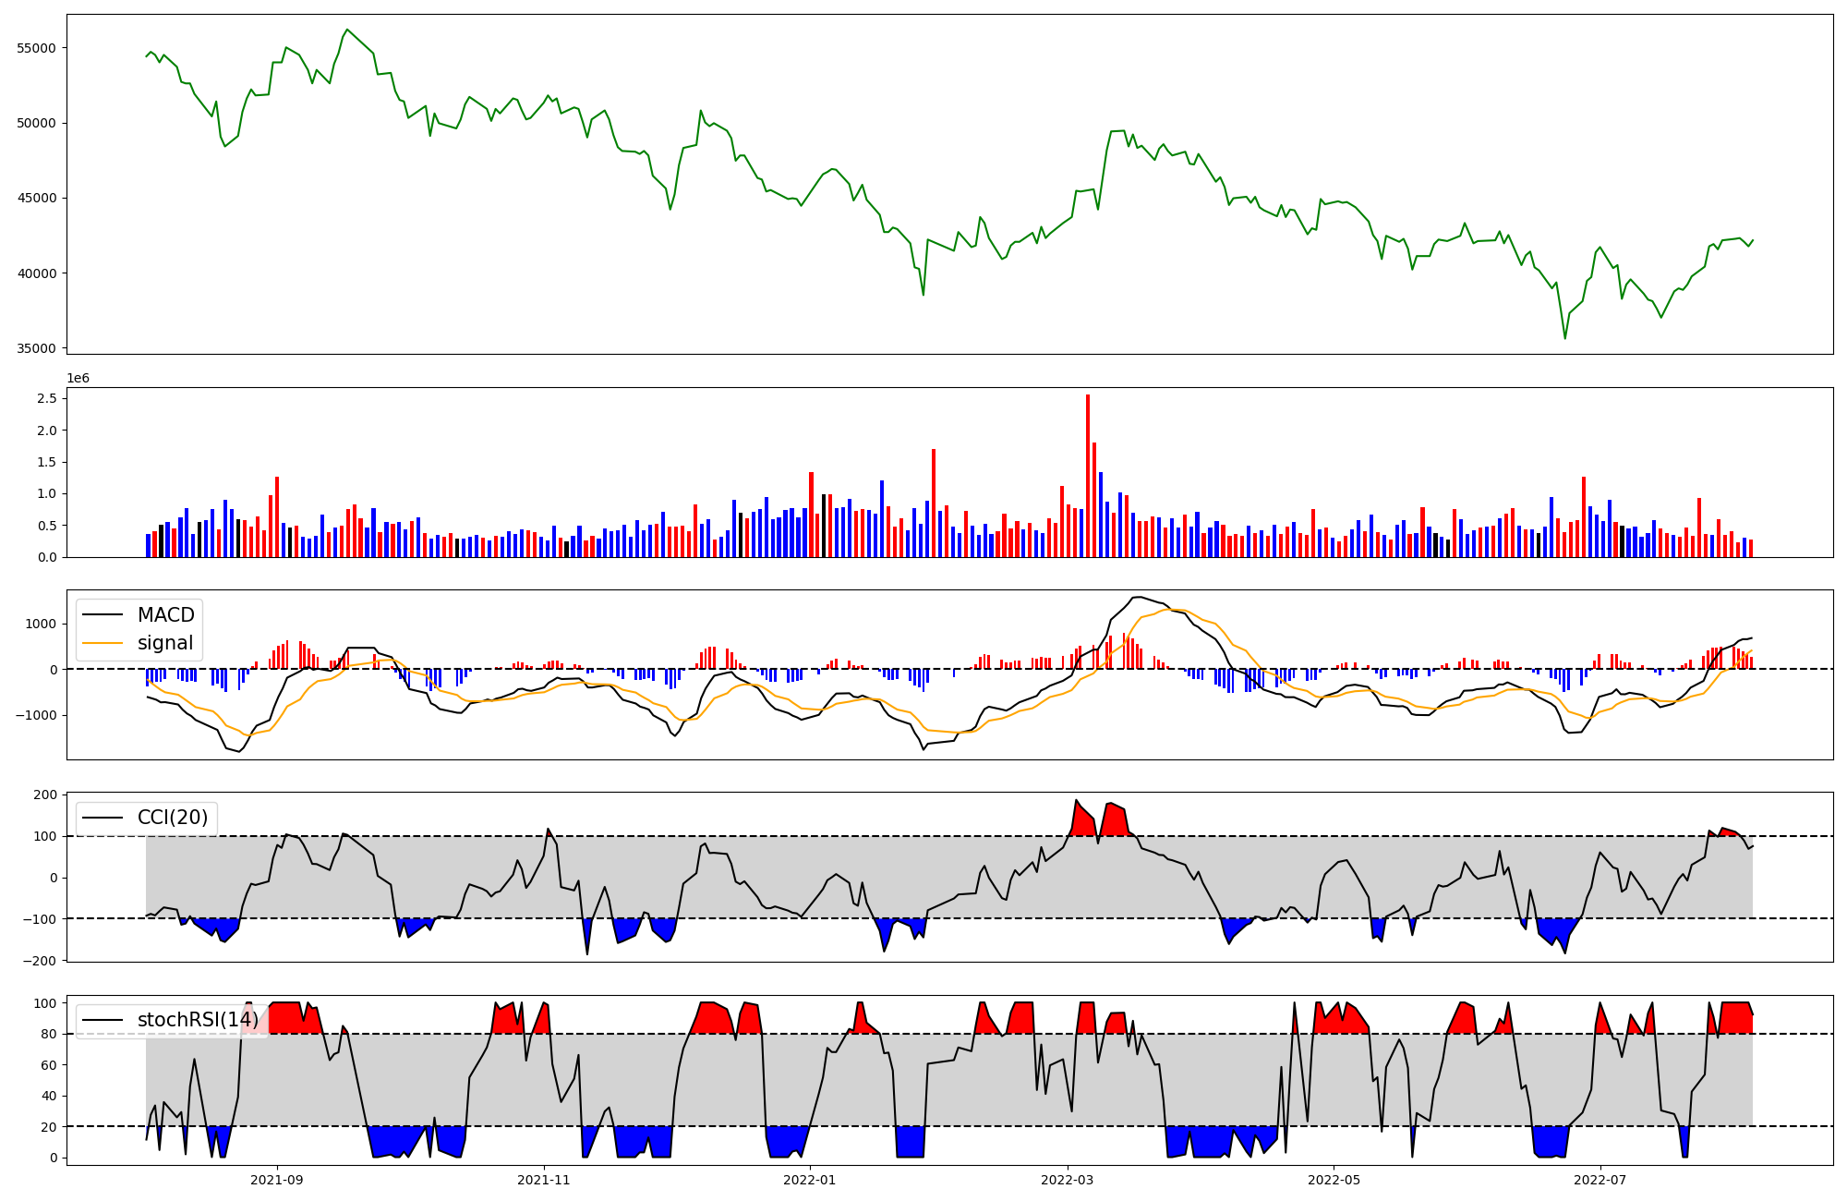Click the stochRSI(14) legend entry
Image resolution: width=1847 pixels, height=1201 pixels.
pyautogui.click(x=198, y=1020)
